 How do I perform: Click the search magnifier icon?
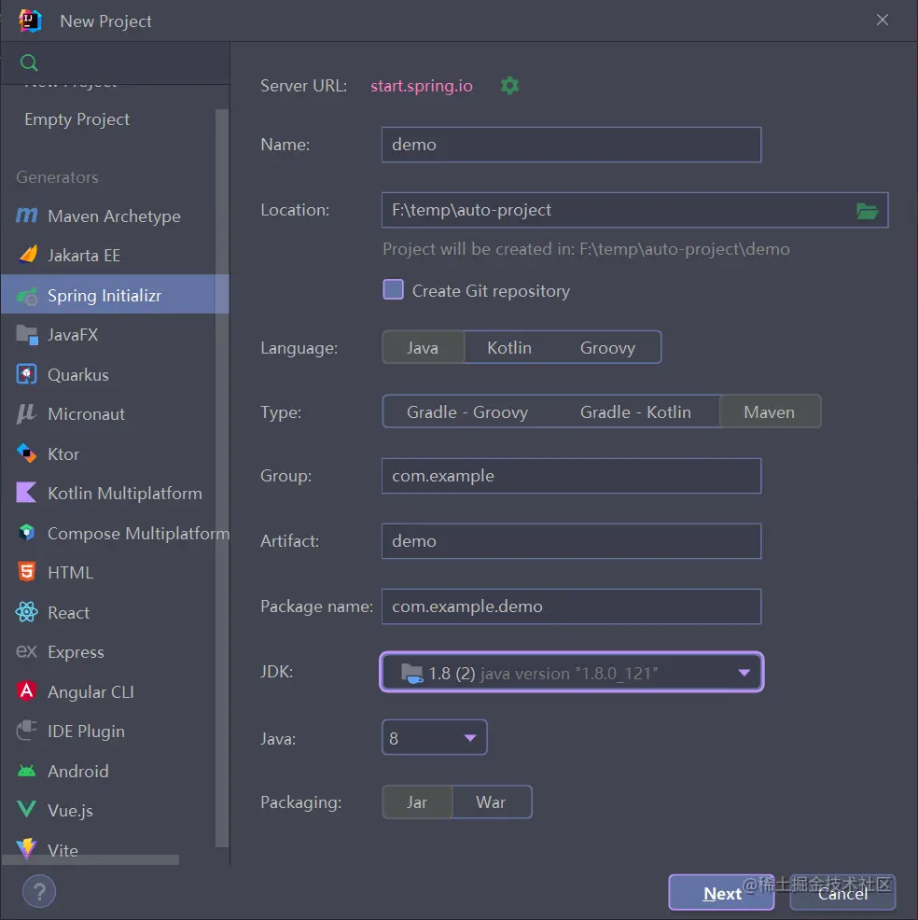coord(29,63)
